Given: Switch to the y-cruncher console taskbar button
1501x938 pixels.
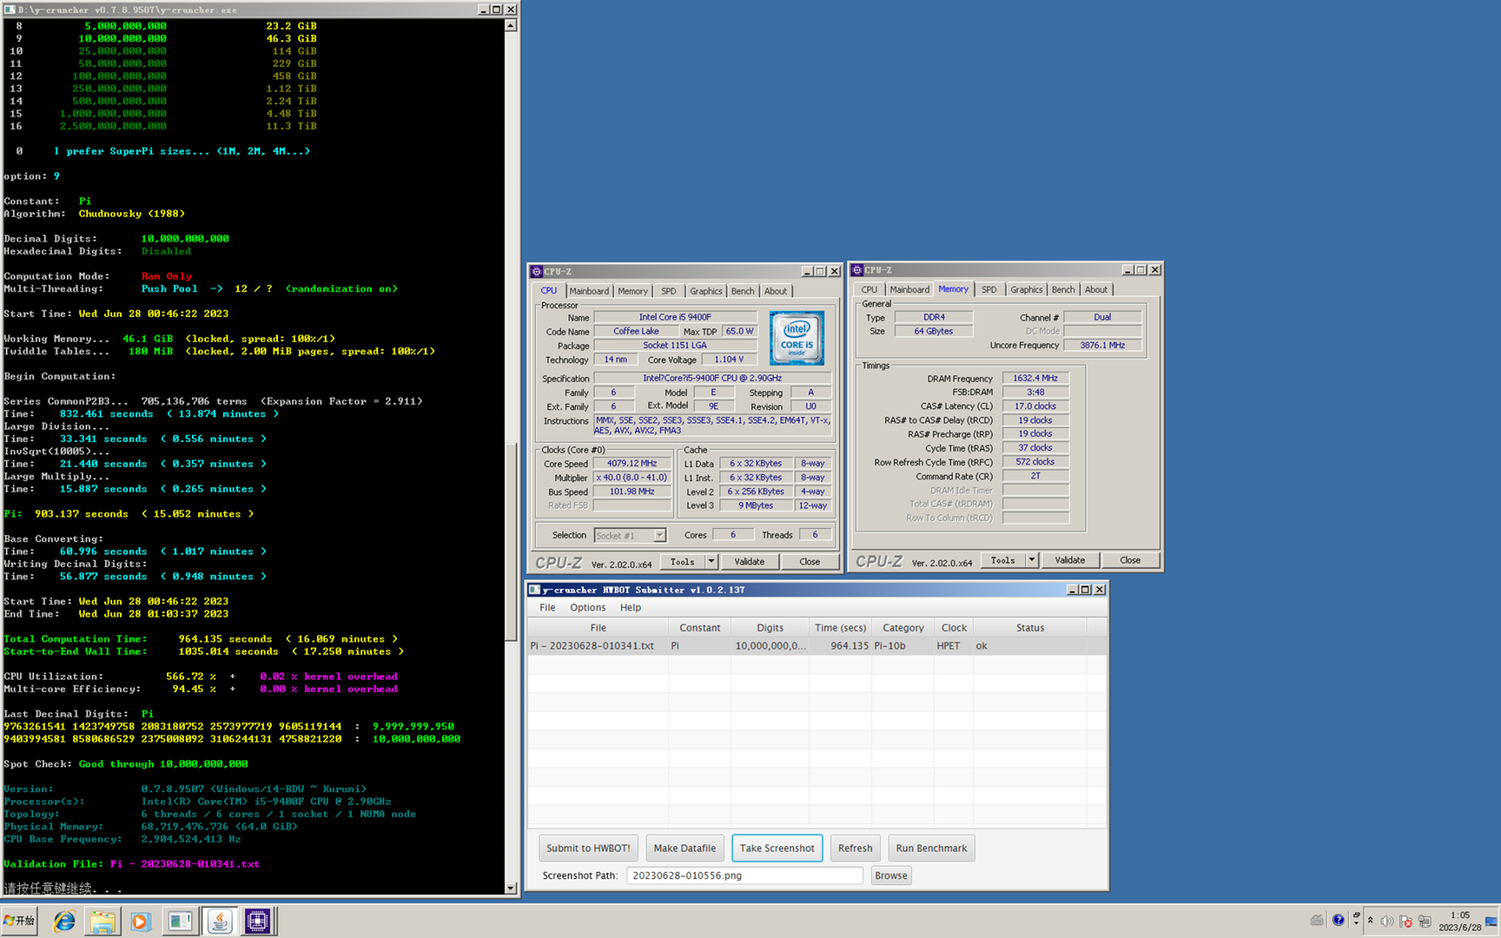Looking at the screenshot, I should click(x=180, y=921).
